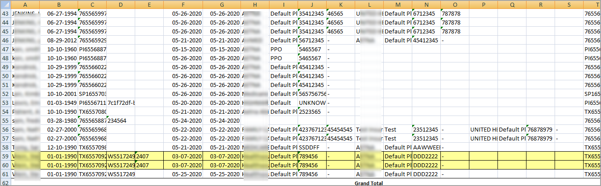Click cell O44 with value 787878

(x=455, y=22)
